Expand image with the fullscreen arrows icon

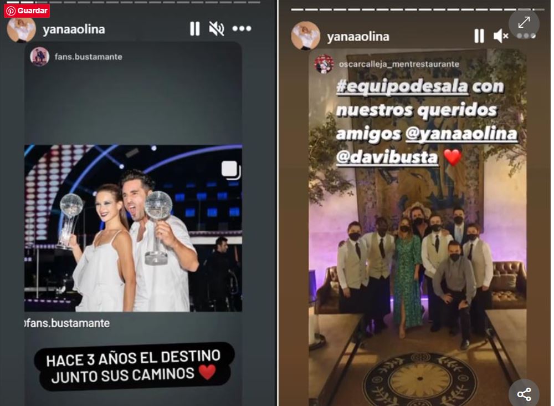tap(524, 22)
